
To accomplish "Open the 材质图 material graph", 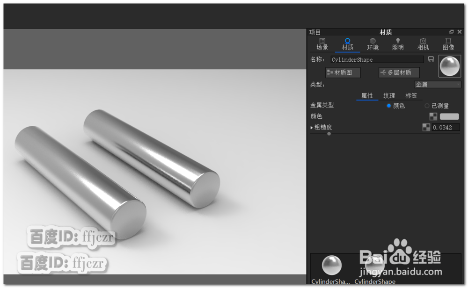I will pos(343,72).
